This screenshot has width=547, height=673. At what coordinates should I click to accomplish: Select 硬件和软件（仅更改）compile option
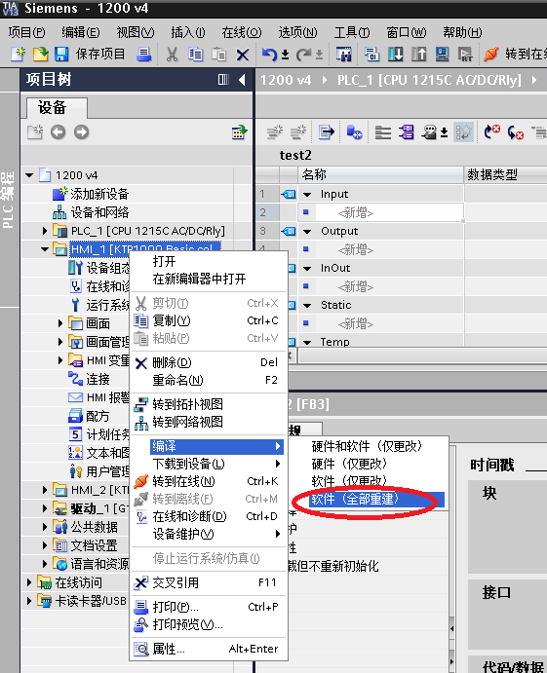click(x=368, y=446)
